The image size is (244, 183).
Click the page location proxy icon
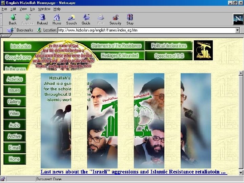[39, 30]
